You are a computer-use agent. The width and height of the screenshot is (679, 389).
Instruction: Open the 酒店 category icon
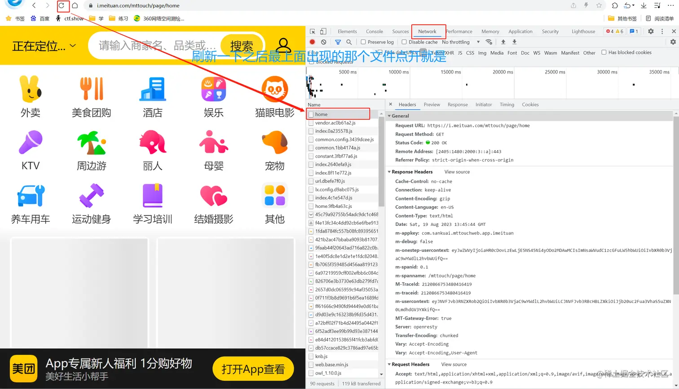point(153,89)
